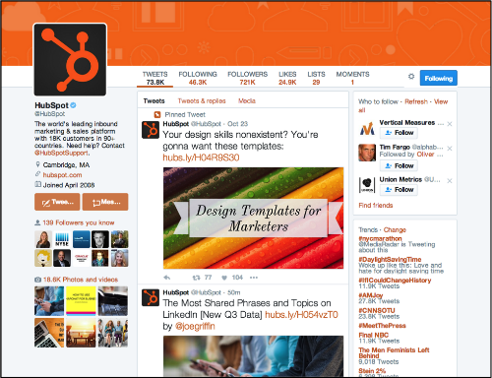Open the HubSpot profile avatar image

pos(70,60)
